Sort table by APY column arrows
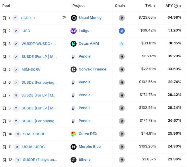 click(180, 6)
